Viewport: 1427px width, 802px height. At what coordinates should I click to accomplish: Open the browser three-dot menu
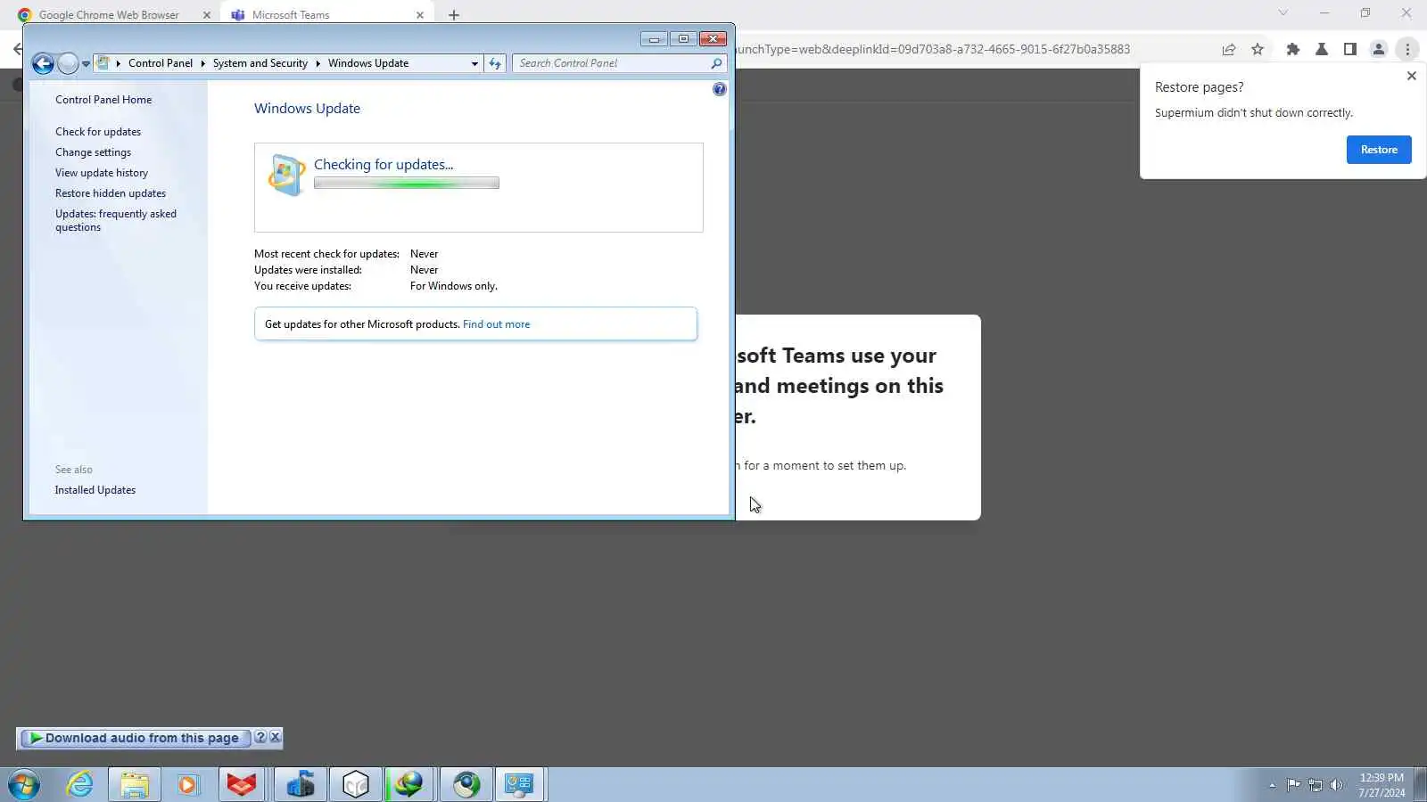coord(1407,50)
